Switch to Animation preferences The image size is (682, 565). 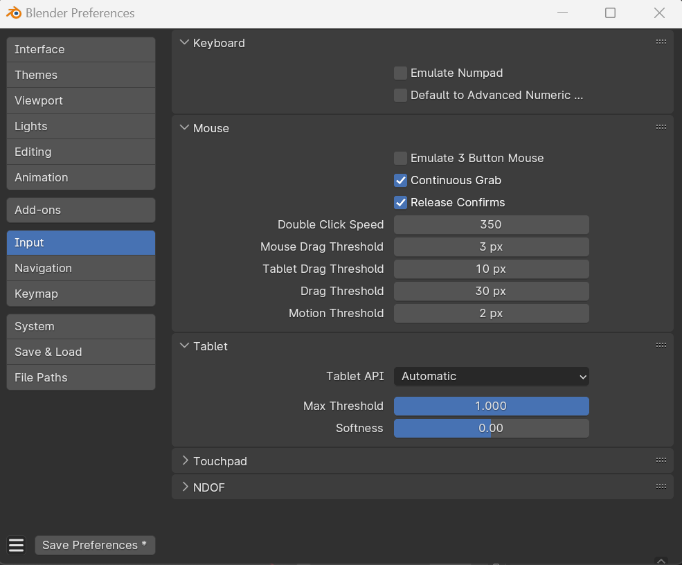(x=81, y=177)
